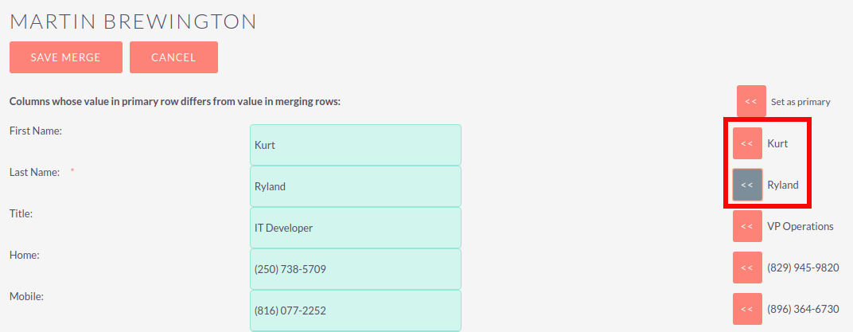The image size is (853, 332).
Task: Focus the First Name field containing Kurt
Action: [x=355, y=145]
